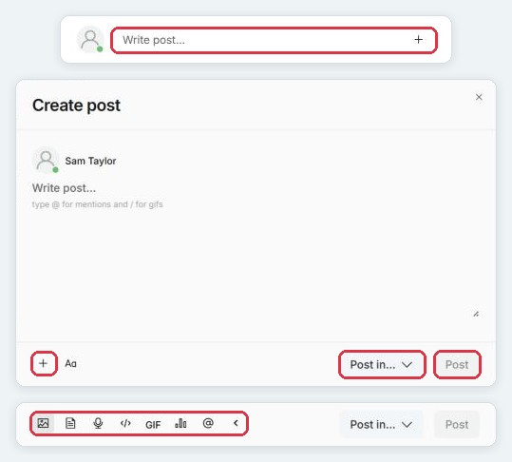Close the Create post dialog

479,97
